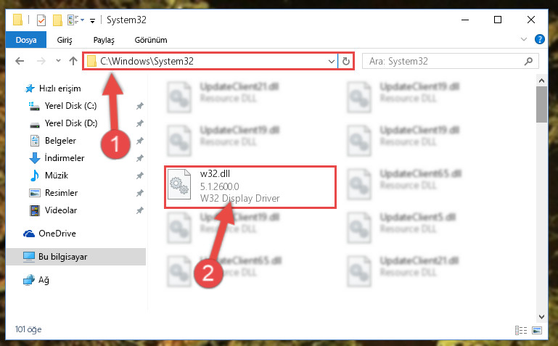Switch to large thumbnails view icon
The image size is (558, 346).
[537, 330]
